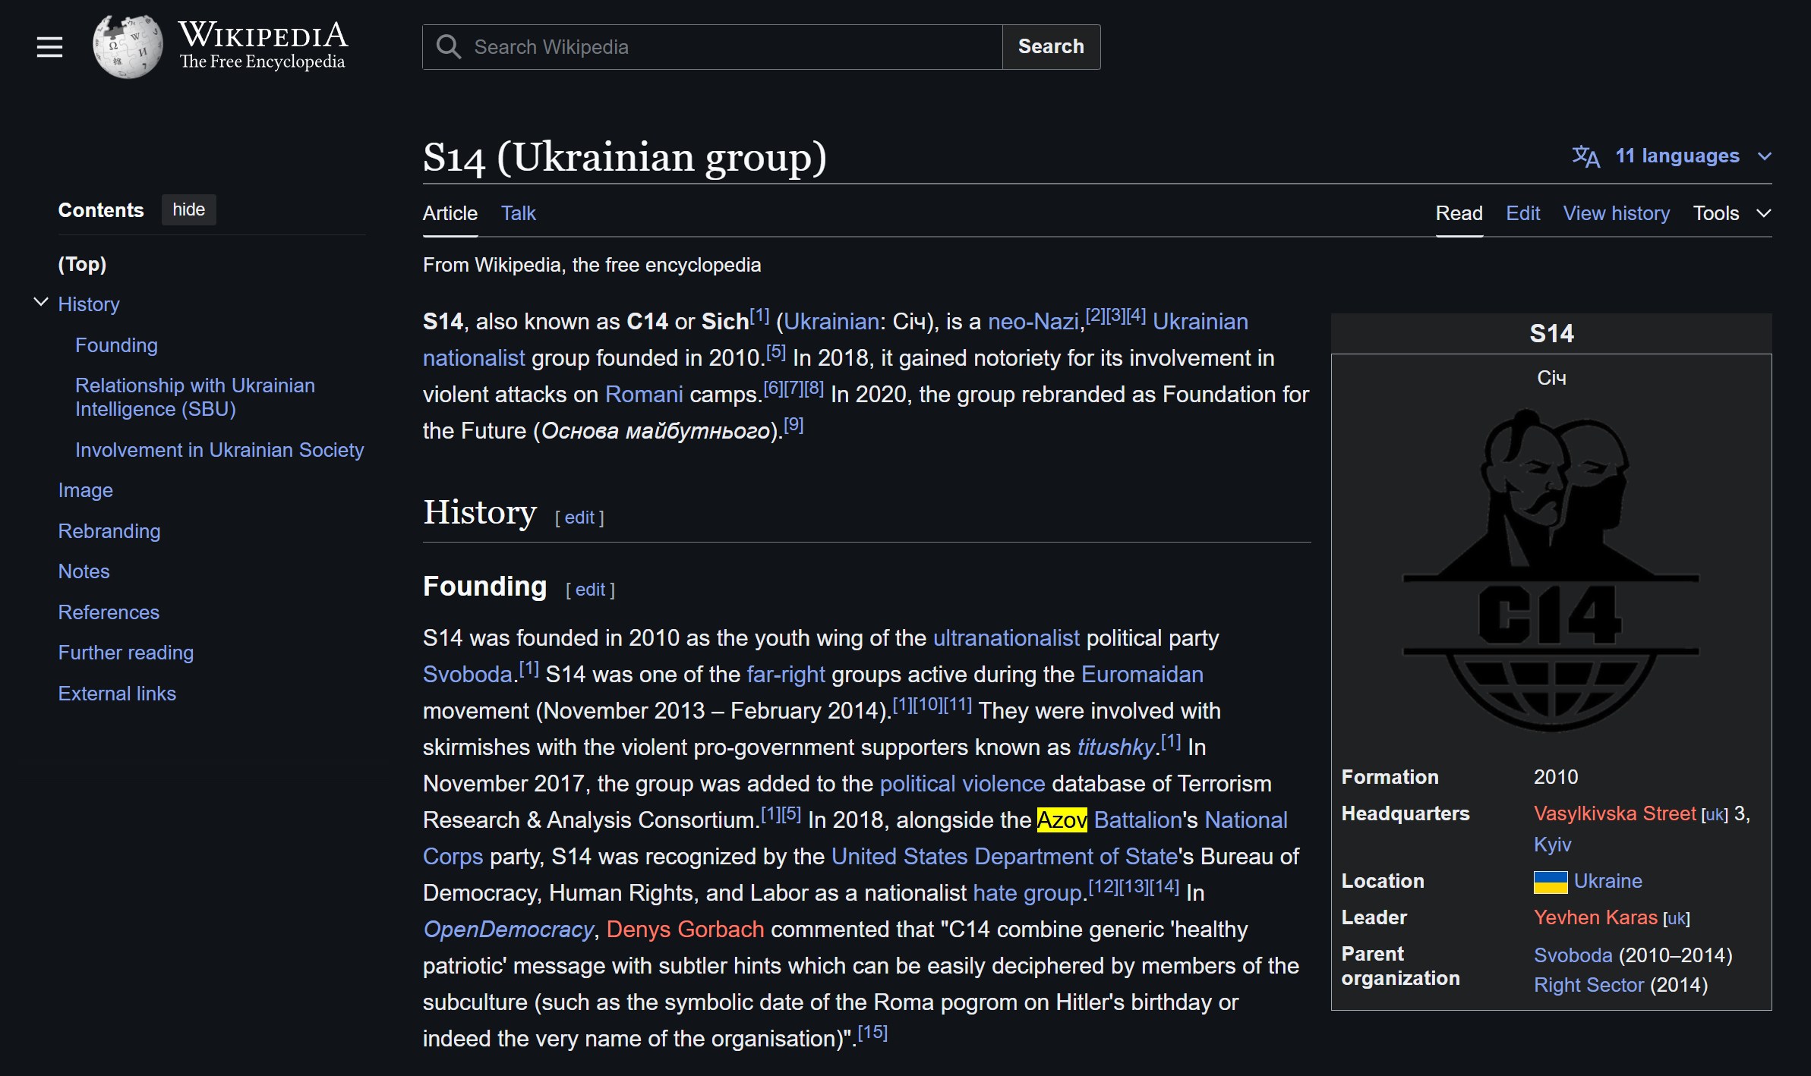Open Ukraine link in infobox Location
The width and height of the screenshot is (1811, 1076).
pos(1607,881)
